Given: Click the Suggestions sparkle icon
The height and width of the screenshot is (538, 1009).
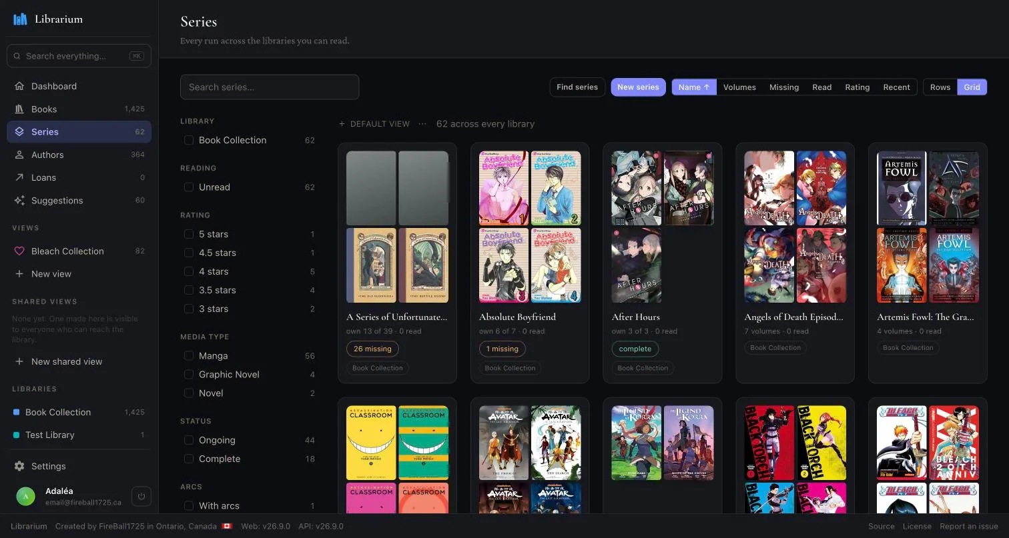Looking at the screenshot, I should click(x=19, y=200).
